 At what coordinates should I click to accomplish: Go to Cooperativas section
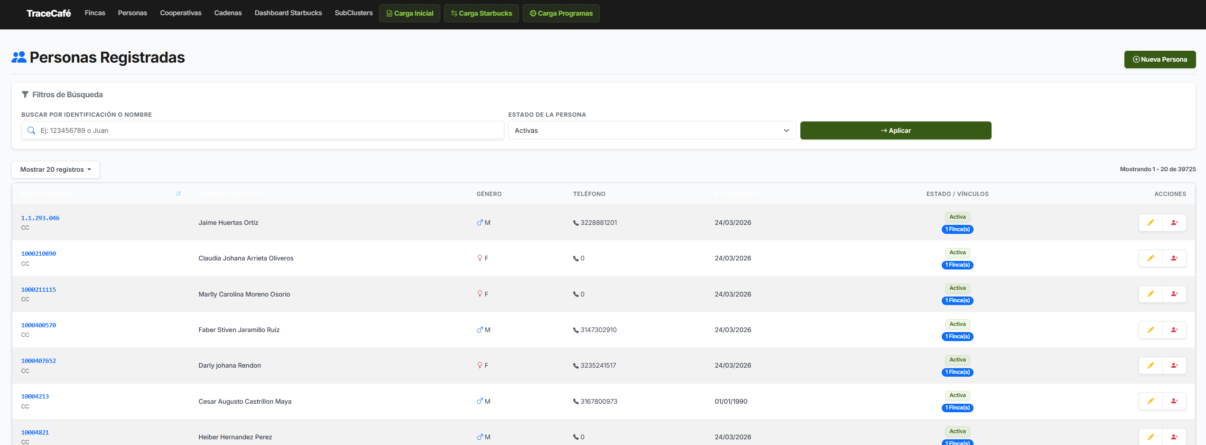181,13
